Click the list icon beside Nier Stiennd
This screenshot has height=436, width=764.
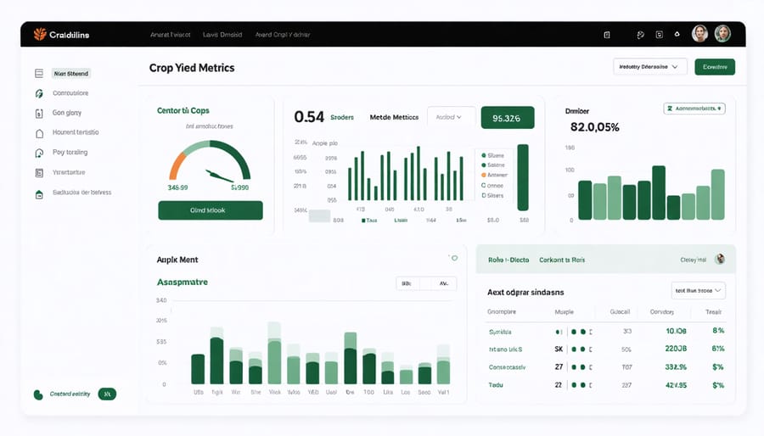(39, 74)
